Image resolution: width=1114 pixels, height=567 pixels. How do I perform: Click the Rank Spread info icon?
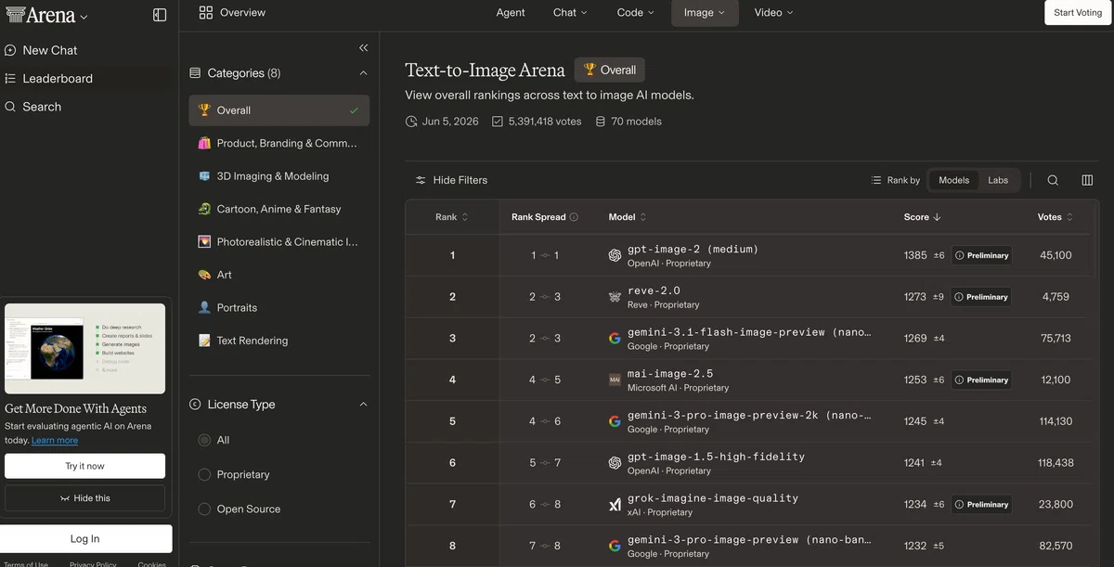(574, 217)
